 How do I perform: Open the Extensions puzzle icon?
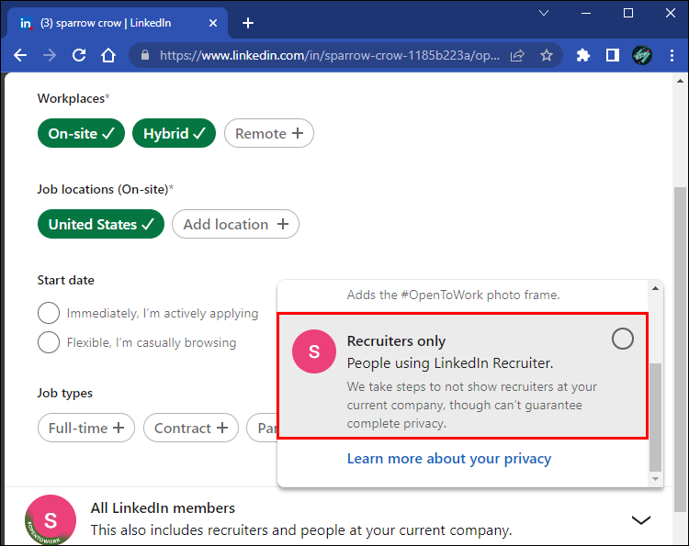coord(583,55)
